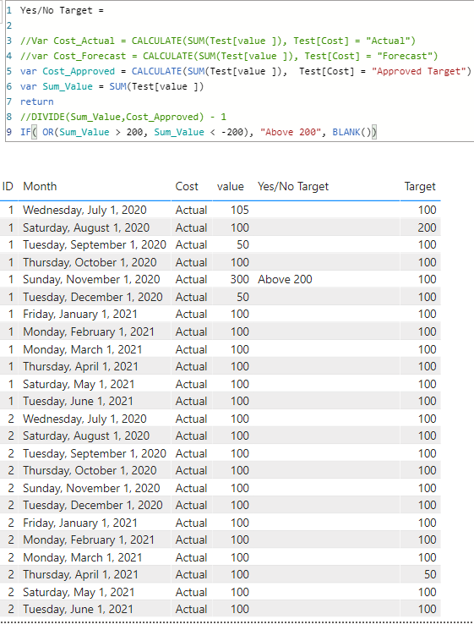Select the value column header

click(231, 186)
